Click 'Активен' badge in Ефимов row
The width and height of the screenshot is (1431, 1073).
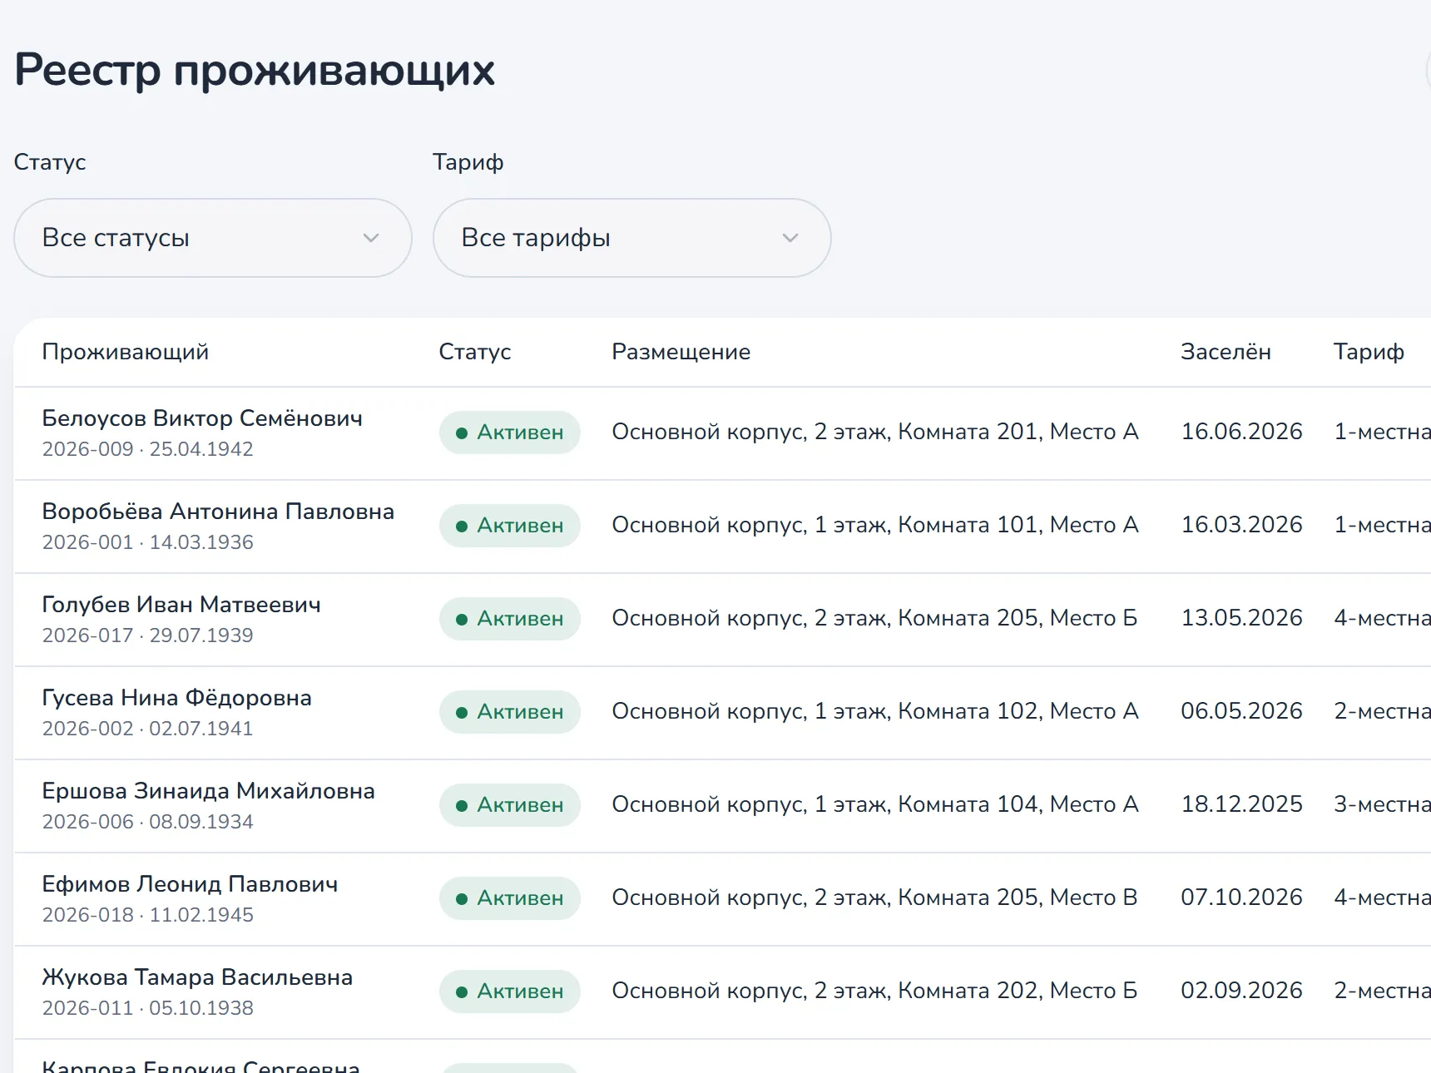coord(510,898)
